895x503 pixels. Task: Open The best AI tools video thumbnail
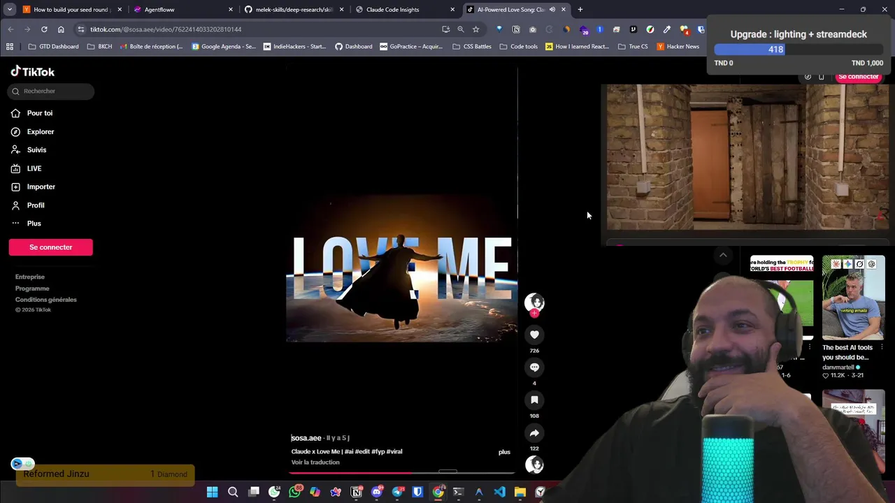[853, 297]
